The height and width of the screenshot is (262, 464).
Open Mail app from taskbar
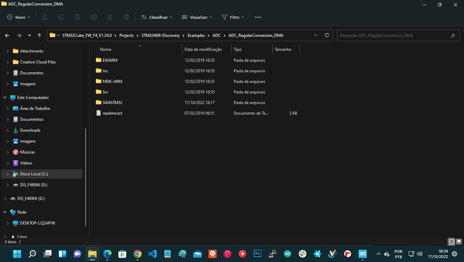coord(197,254)
